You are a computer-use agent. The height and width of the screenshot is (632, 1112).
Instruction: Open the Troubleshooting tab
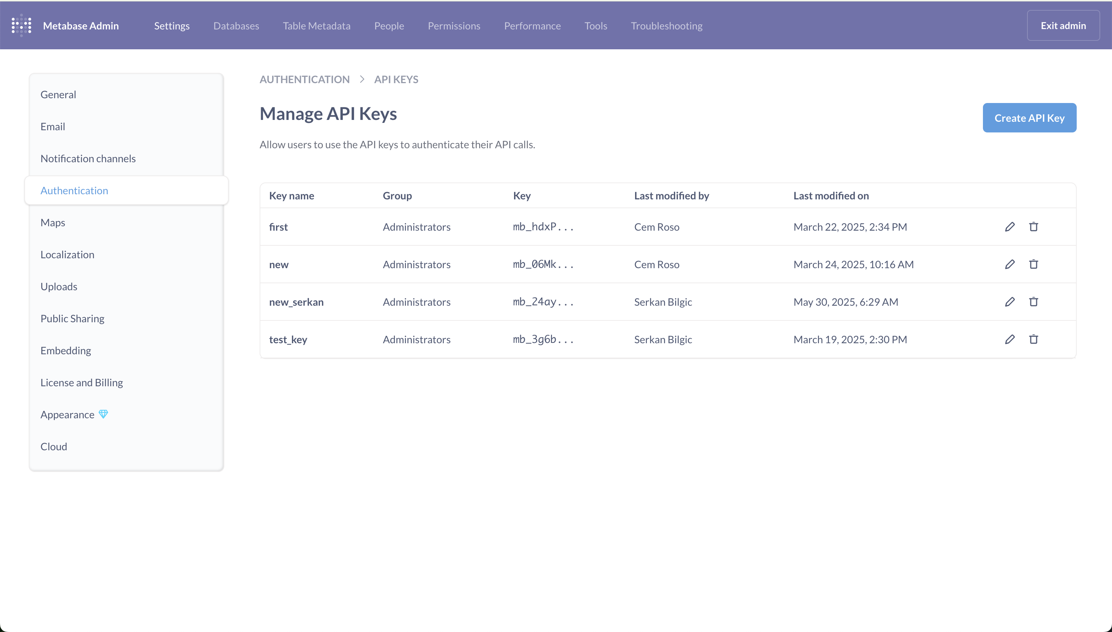[666, 26]
